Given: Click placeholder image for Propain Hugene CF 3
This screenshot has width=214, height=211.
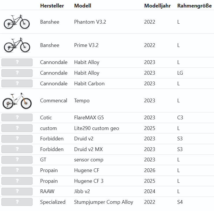Looking at the screenshot, I should coord(17,181).
